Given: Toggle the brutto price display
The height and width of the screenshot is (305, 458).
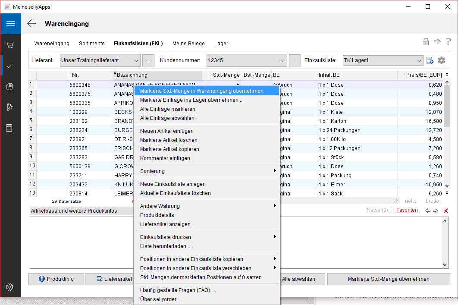Looking at the screenshot, I should pos(432,201).
